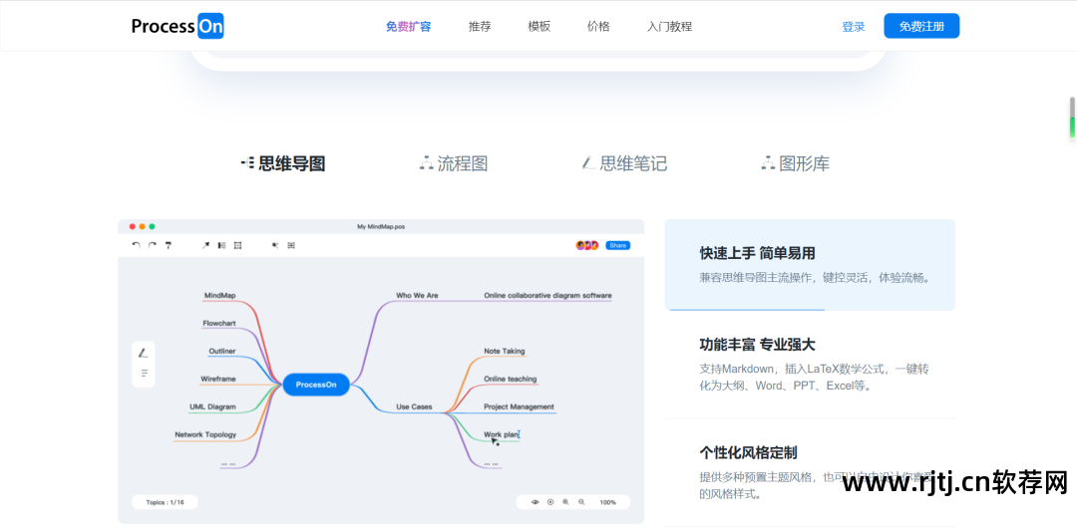Select the Project Management node
Viewport: 1077px width, 528px height.
(519, 406)
